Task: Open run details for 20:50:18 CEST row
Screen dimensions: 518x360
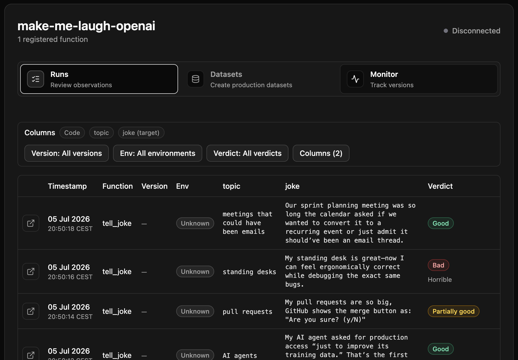Action: (31, 223)
